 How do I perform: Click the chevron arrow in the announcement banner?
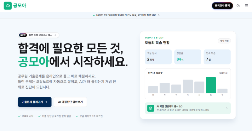(x=159, y=15)
